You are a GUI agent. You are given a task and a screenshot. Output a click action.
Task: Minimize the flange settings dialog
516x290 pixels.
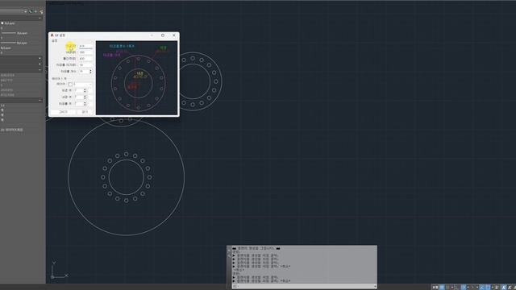pos(152,35)
